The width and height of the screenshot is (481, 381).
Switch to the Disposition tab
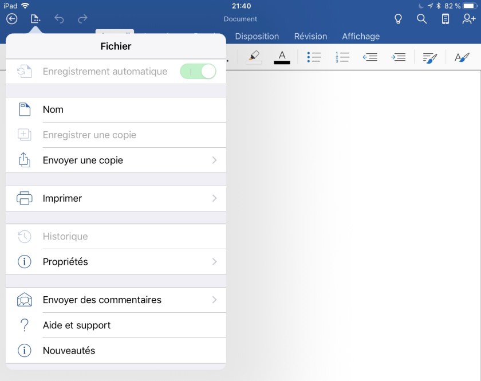[257, 36]
